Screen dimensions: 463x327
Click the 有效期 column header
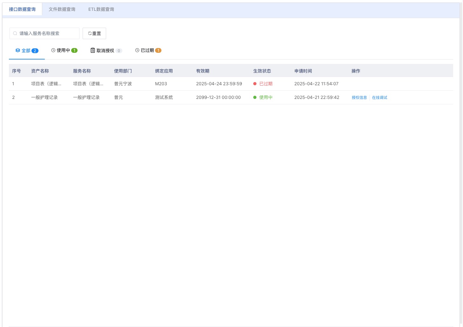coord(203,71)
